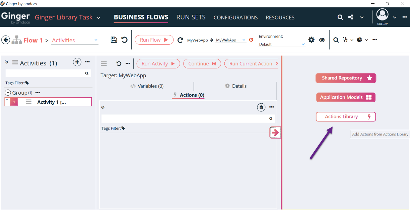Click the Run Flow button
The height and width of the screenshot is (210, 410).
154,40
